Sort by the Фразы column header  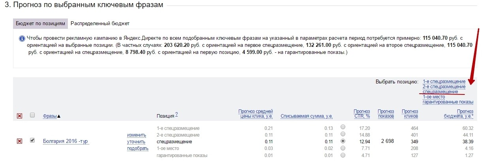point(50,116)
